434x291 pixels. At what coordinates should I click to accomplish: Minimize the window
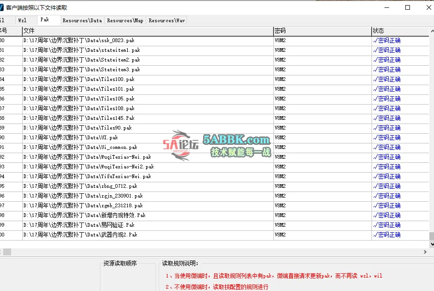click(x=387, y=7)
